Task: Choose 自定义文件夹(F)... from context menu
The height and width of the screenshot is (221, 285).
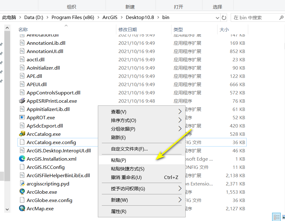Action: tap(142, 149)
